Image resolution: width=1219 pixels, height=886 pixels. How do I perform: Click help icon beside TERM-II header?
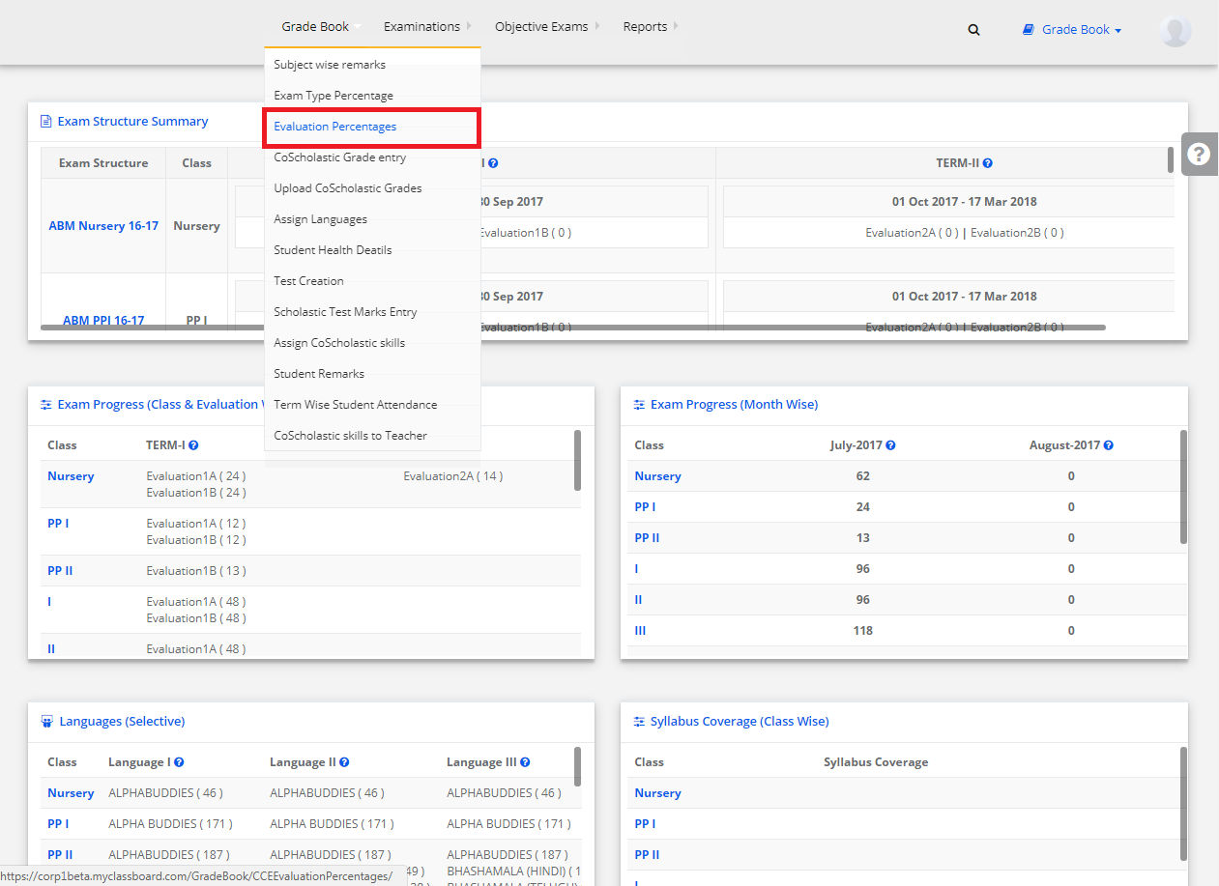[x=987, y=163]
